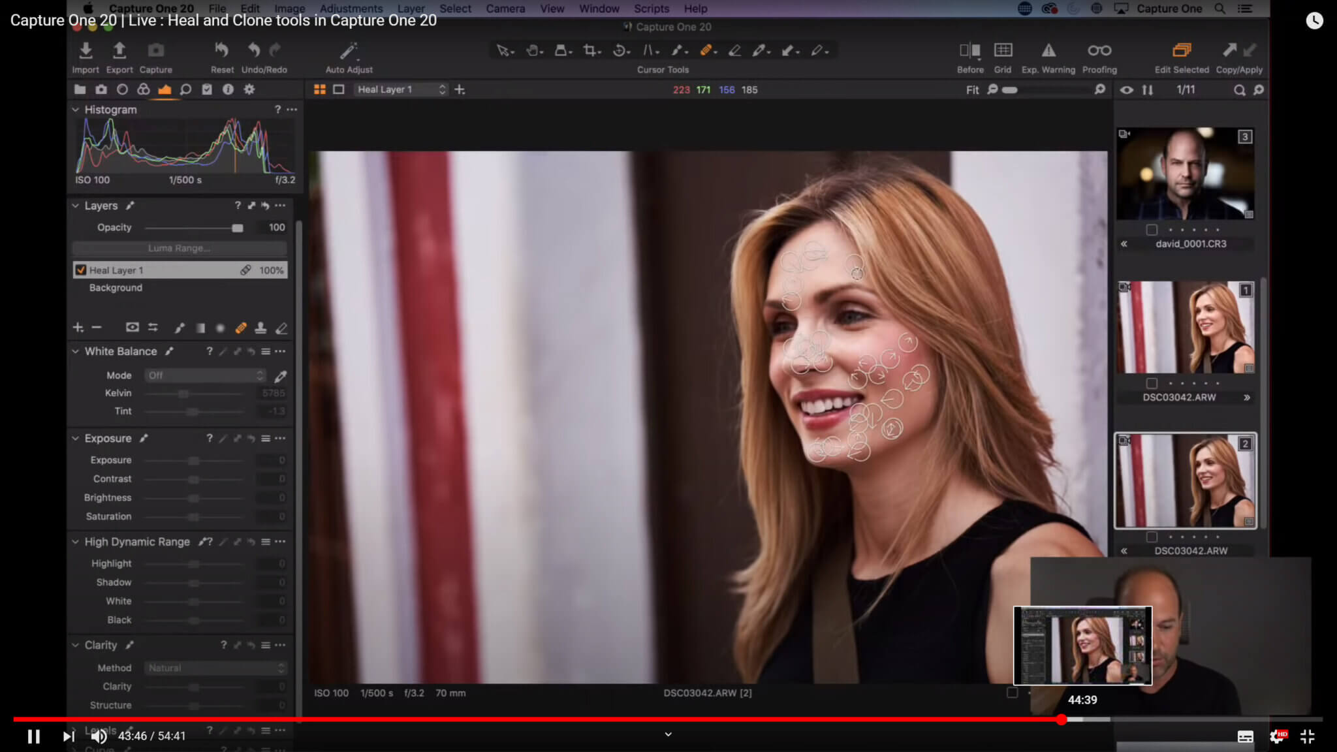
Task: Enable Proofing glasses icon
Action: (x=1099, y=50)
